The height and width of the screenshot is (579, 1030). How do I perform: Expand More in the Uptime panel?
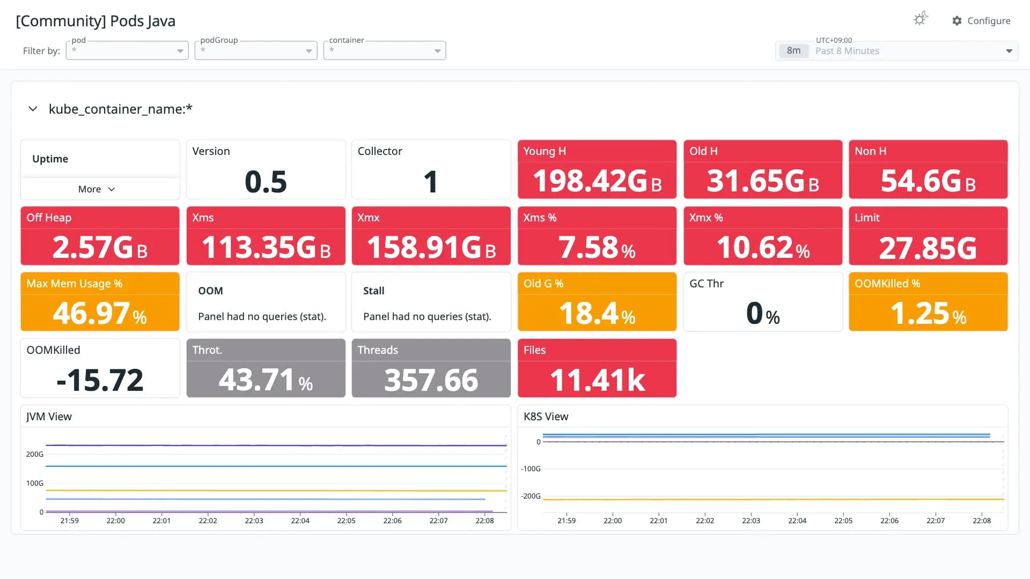[x=97, y=189]
